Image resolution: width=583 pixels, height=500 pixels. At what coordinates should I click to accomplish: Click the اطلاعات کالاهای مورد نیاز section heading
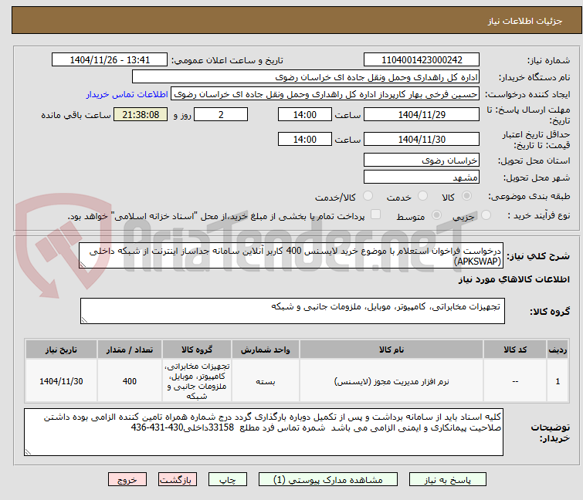coord(514,279)
